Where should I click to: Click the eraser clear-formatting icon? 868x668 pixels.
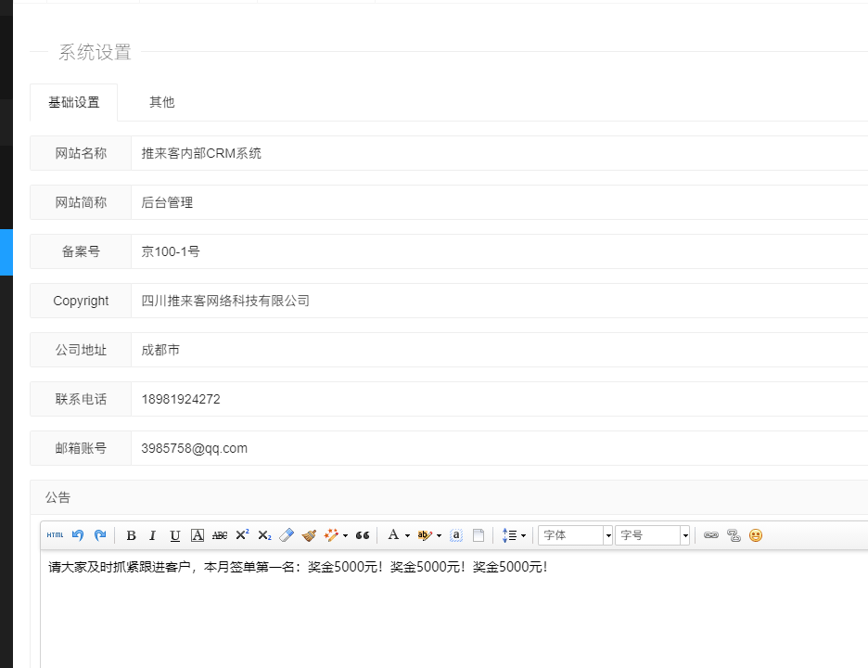[x=287, y=535]
